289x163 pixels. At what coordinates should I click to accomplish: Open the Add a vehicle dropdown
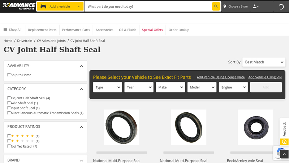pyautogui.click(x=60, y=7)
